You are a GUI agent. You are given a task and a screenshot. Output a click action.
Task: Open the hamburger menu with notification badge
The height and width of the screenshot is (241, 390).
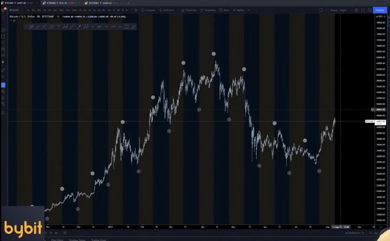4,10
